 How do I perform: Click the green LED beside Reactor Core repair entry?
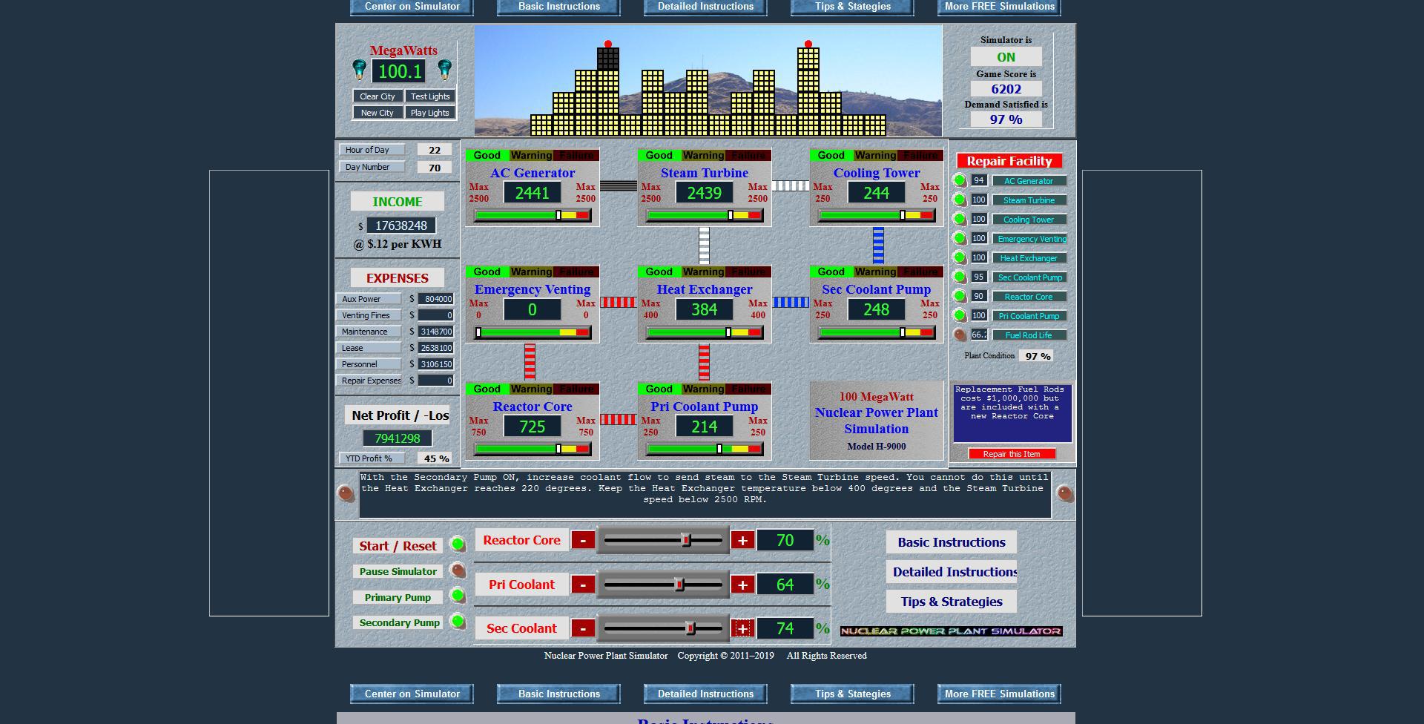(960, 296)
